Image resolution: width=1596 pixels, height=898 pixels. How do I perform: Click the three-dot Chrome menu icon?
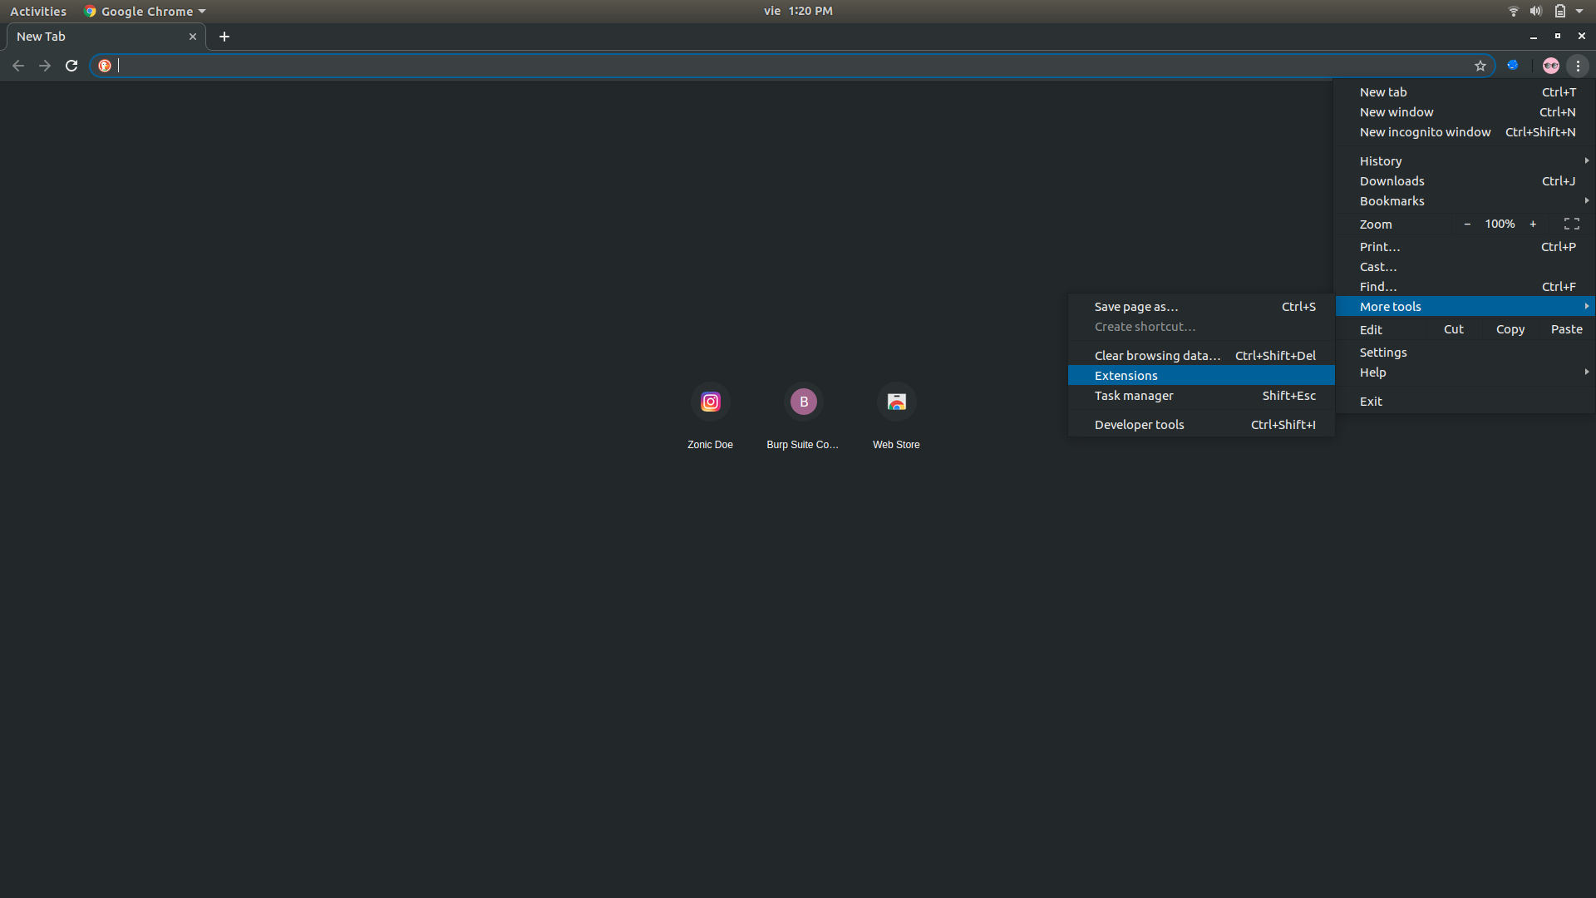coord(1578,66)
